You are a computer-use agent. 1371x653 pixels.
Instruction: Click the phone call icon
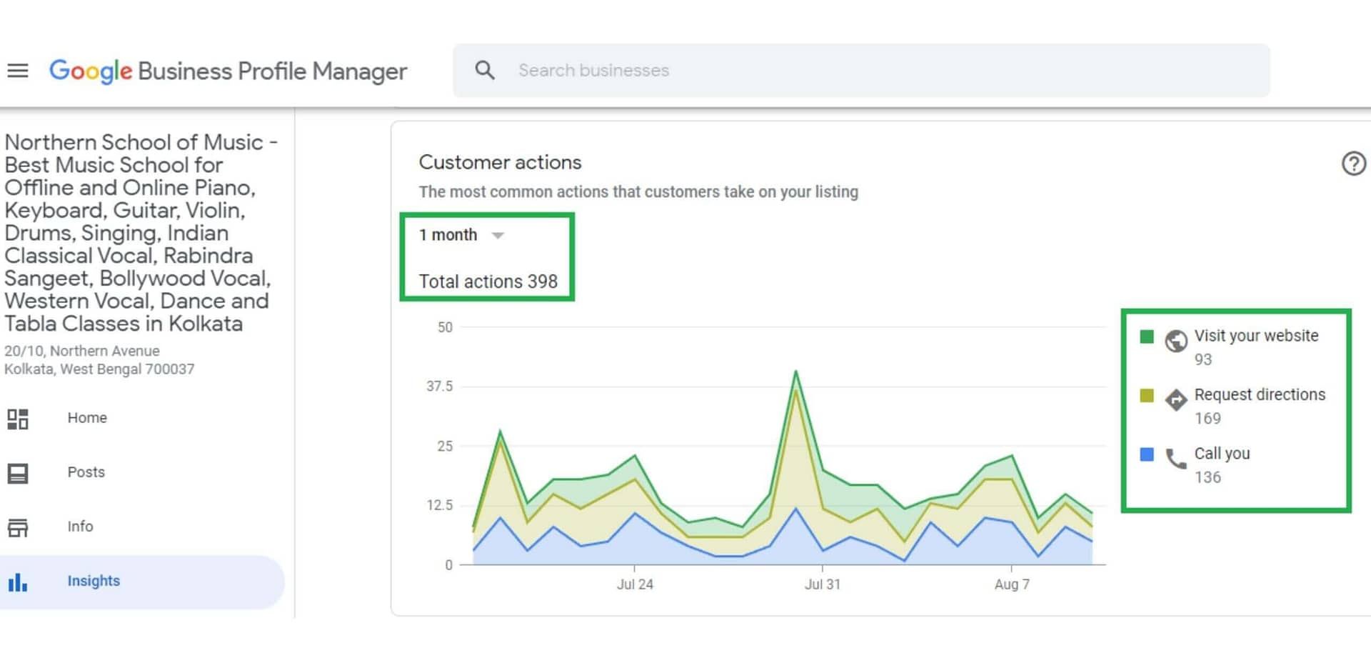click(x=1176, y=459)
